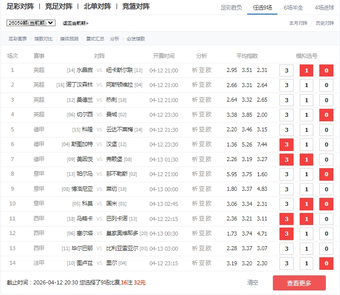Switch to the 足彩胜负 tab
Image resolution: width=340 pixels, height=295 pixels.
(231, 8)
